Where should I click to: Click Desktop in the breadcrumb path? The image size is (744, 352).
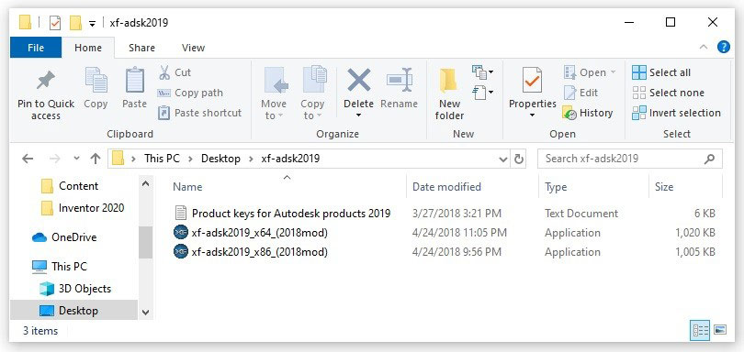coord(220,159)
